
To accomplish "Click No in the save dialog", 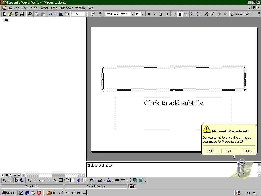I will pos(229,151).
